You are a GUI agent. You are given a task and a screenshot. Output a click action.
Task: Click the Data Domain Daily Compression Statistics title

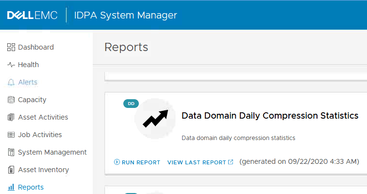270,116
